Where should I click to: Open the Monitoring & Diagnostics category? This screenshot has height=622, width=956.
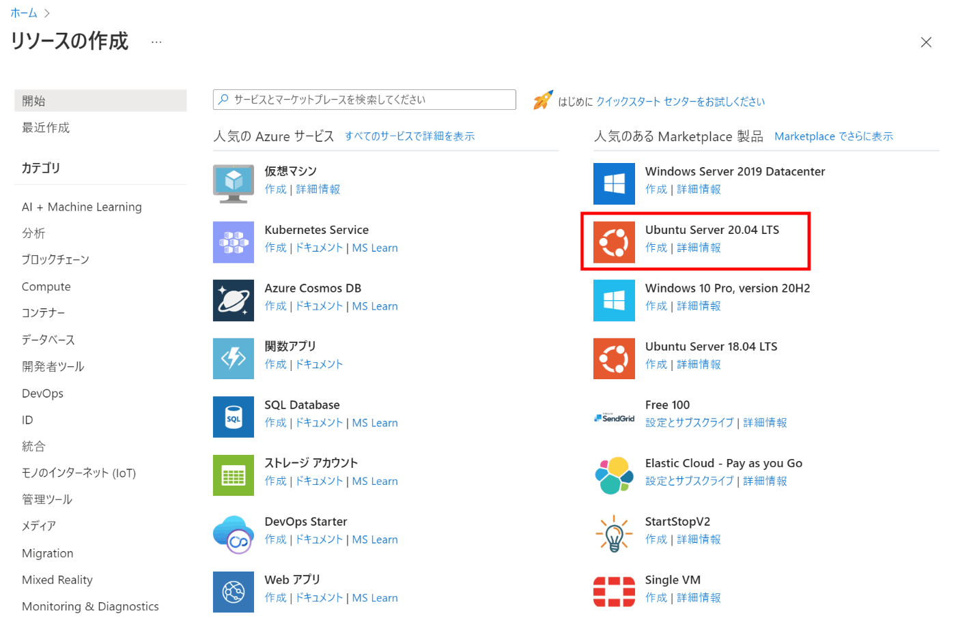pos(90,606)
